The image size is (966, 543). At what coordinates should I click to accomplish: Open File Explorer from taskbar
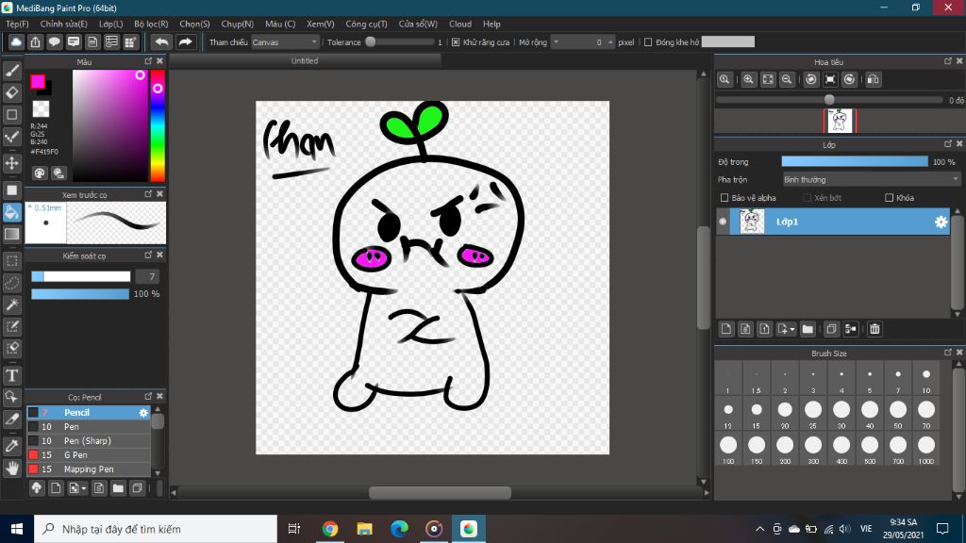365,529
